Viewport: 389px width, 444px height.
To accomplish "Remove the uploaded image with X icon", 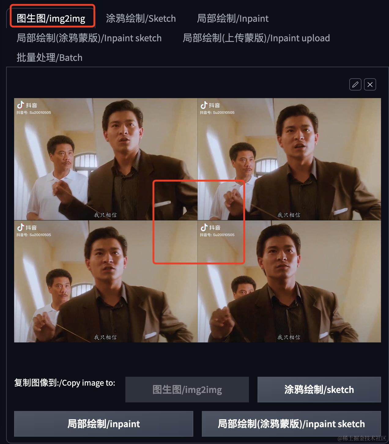I will tap(370, 84).
